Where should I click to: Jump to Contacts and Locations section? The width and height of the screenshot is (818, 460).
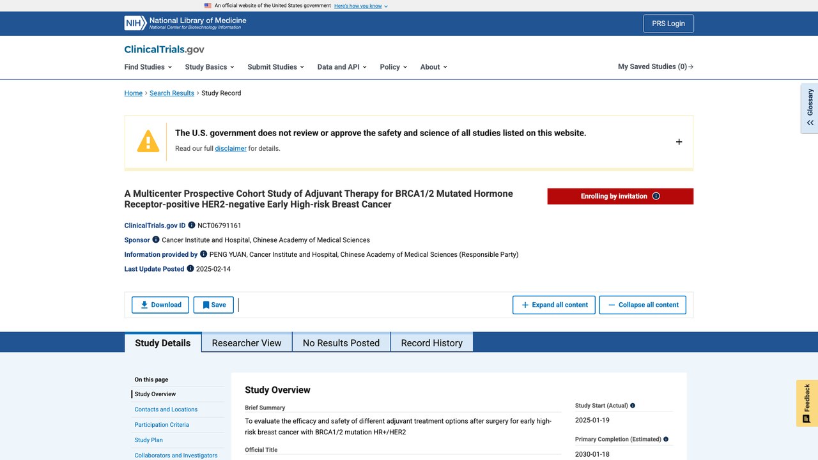click(166, 410)
